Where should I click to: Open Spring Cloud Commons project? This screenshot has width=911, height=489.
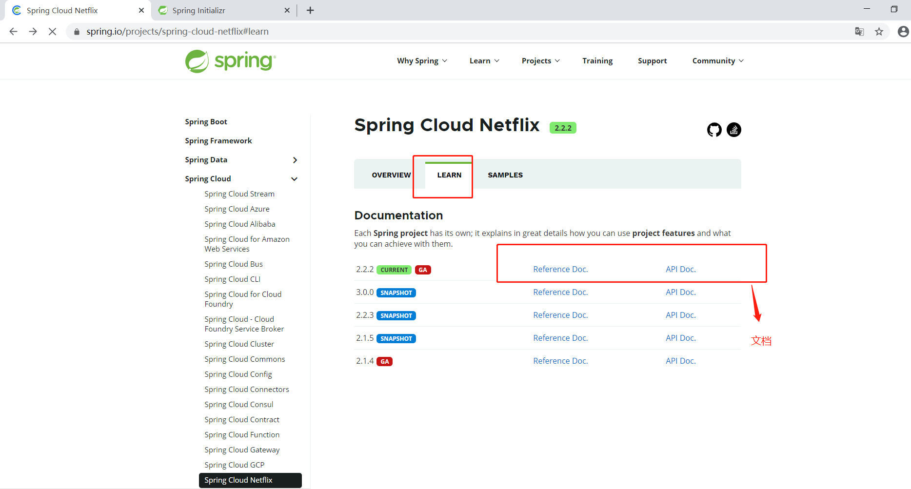pyautogui.click(x=245, y=359)
